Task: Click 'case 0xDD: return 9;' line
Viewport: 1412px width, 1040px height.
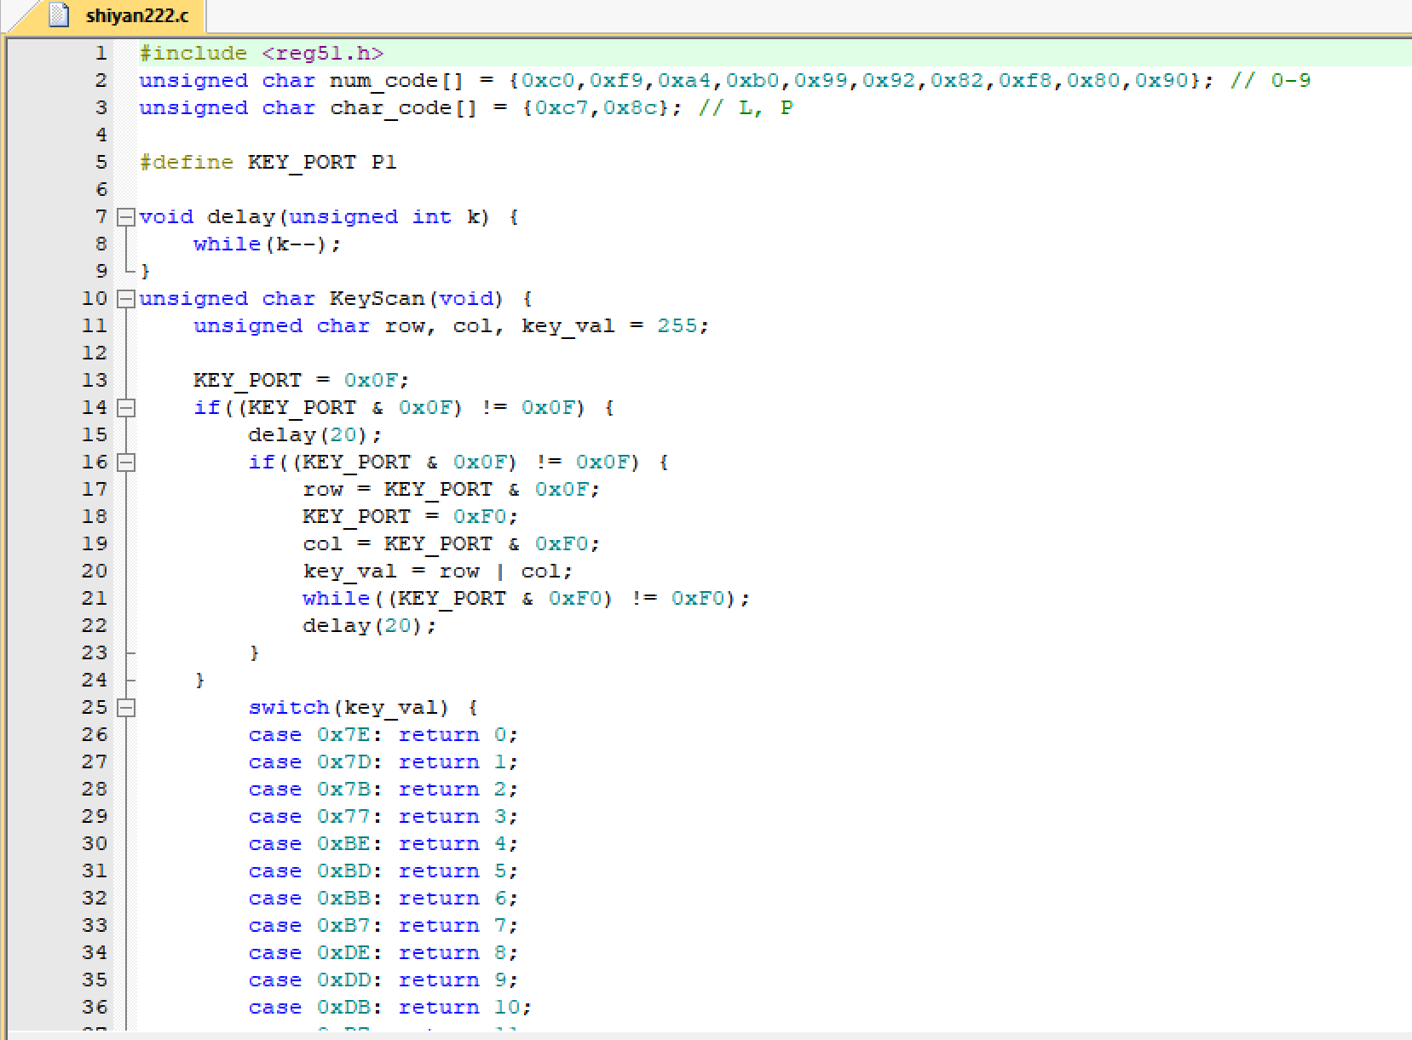Action: click(x=383, y=980)
